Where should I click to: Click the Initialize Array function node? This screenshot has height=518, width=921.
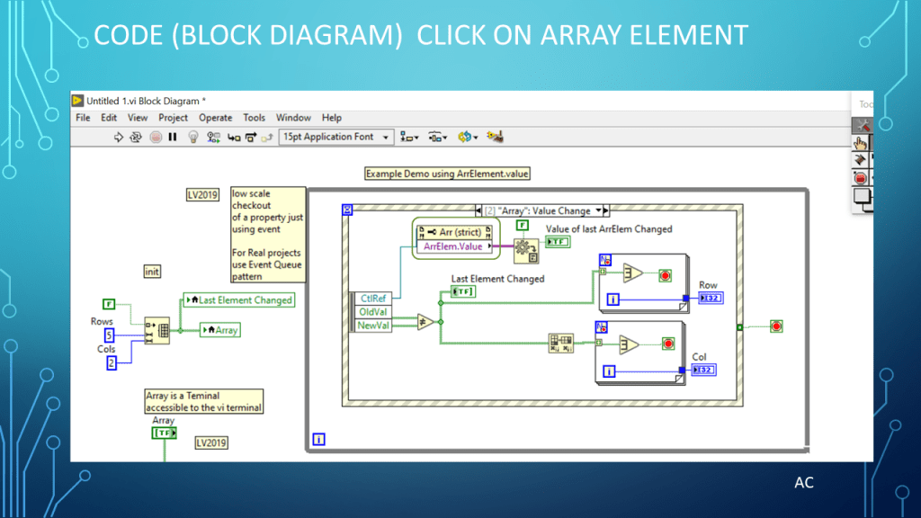point(157,330)
